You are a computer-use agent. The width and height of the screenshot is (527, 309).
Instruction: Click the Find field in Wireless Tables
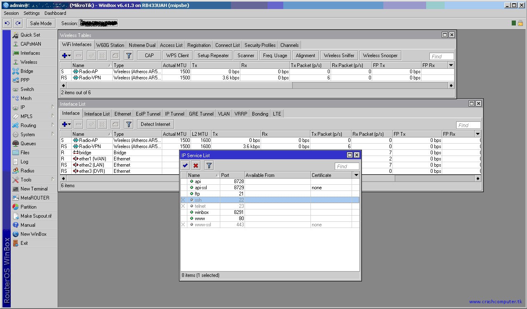442,56
